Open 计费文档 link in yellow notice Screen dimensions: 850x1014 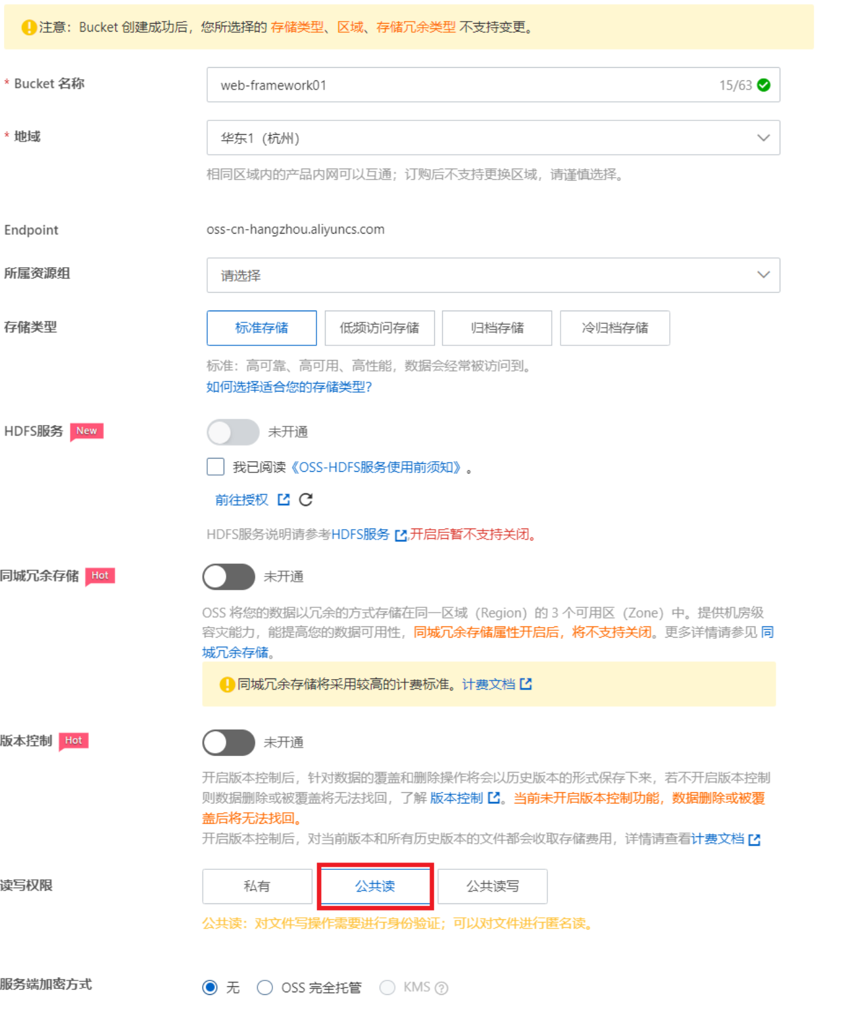489,684
